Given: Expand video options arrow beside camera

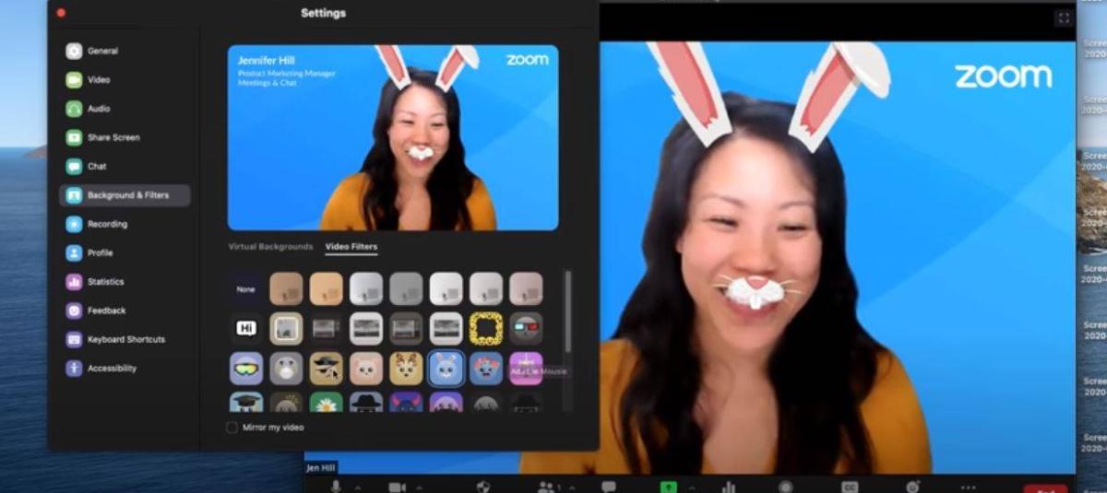Looking at the screenshot, I should tap(420, 487).
